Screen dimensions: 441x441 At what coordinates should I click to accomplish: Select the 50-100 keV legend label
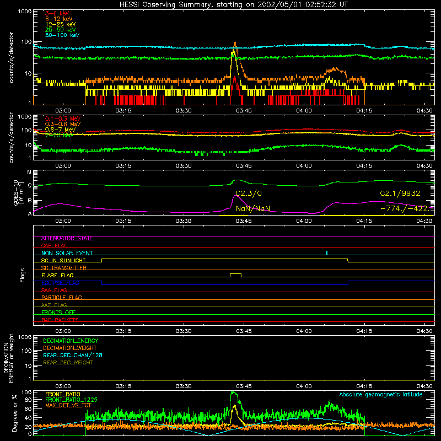point(62,35)
